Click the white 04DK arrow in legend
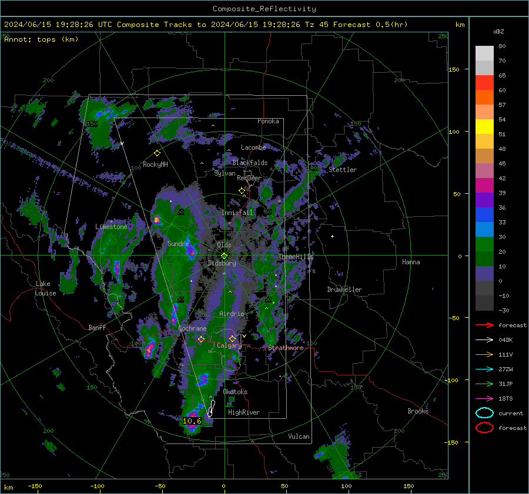Viewport: 529px width, 494px height. 484,340
